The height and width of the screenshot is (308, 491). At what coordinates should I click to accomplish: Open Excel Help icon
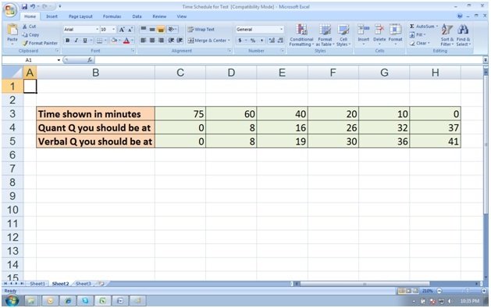[460, 16]
